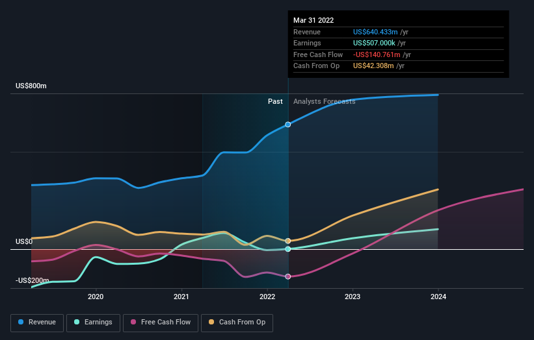Select the 2023 x-axis label

353,297
